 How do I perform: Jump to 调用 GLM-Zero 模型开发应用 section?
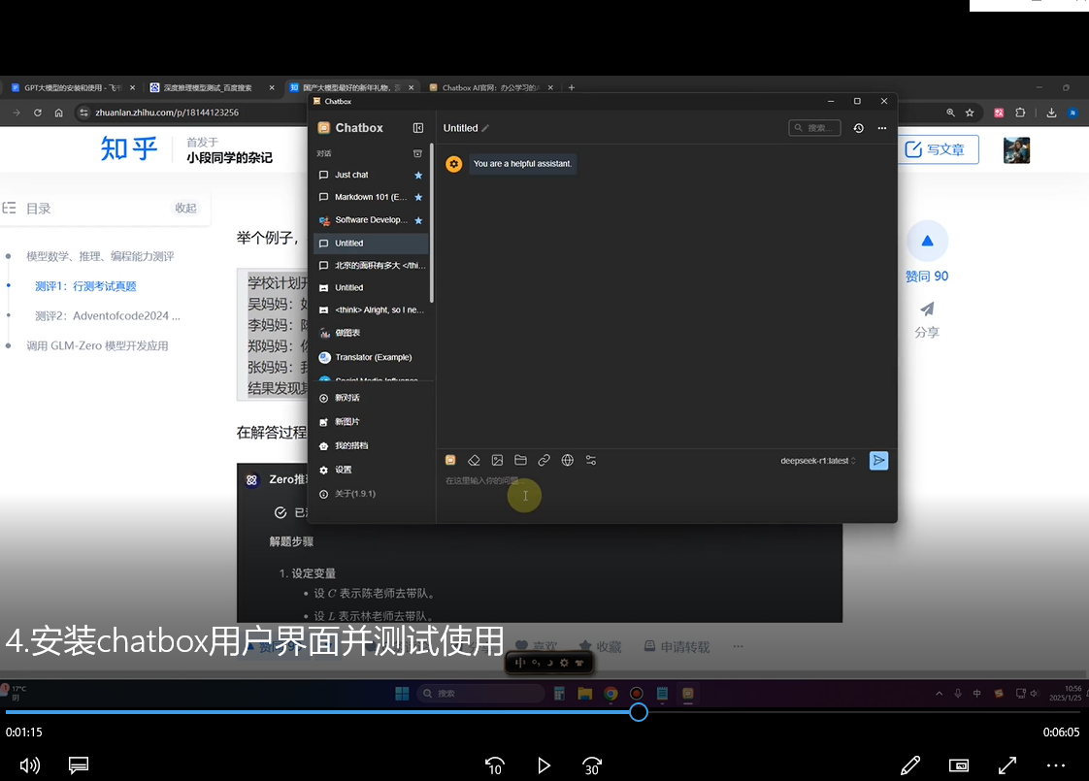(x=97, y=345)
